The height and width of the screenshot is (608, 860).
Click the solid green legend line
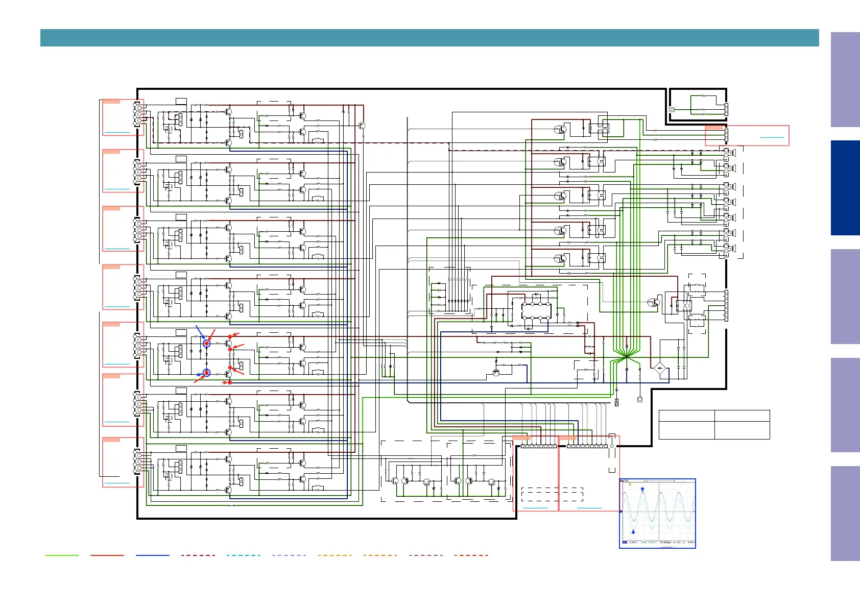pos(62,555)
